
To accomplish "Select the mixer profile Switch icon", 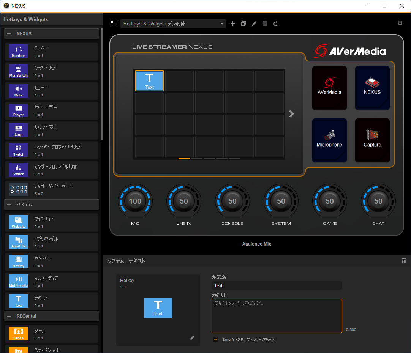I will point(18,170).
